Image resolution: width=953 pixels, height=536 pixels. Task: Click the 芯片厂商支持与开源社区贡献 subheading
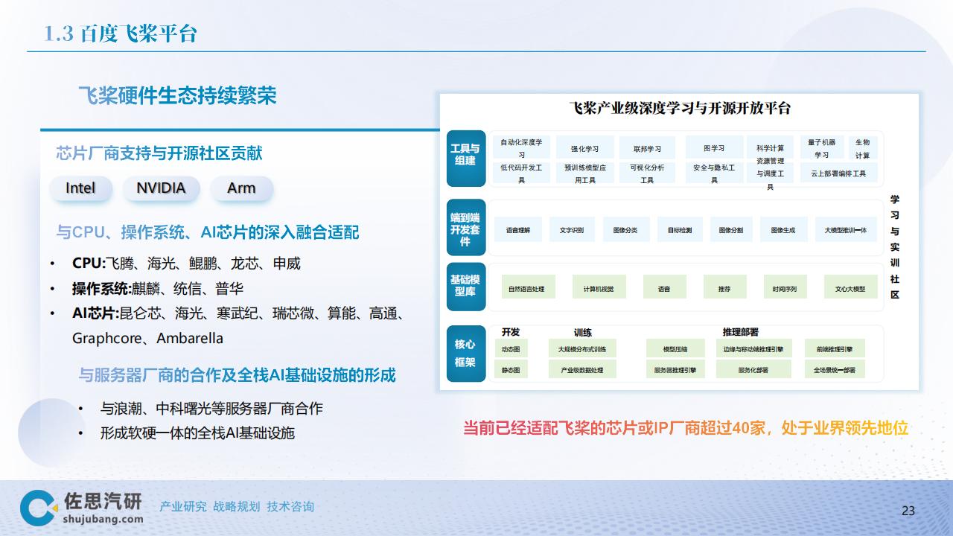click(x=159, y=153)
